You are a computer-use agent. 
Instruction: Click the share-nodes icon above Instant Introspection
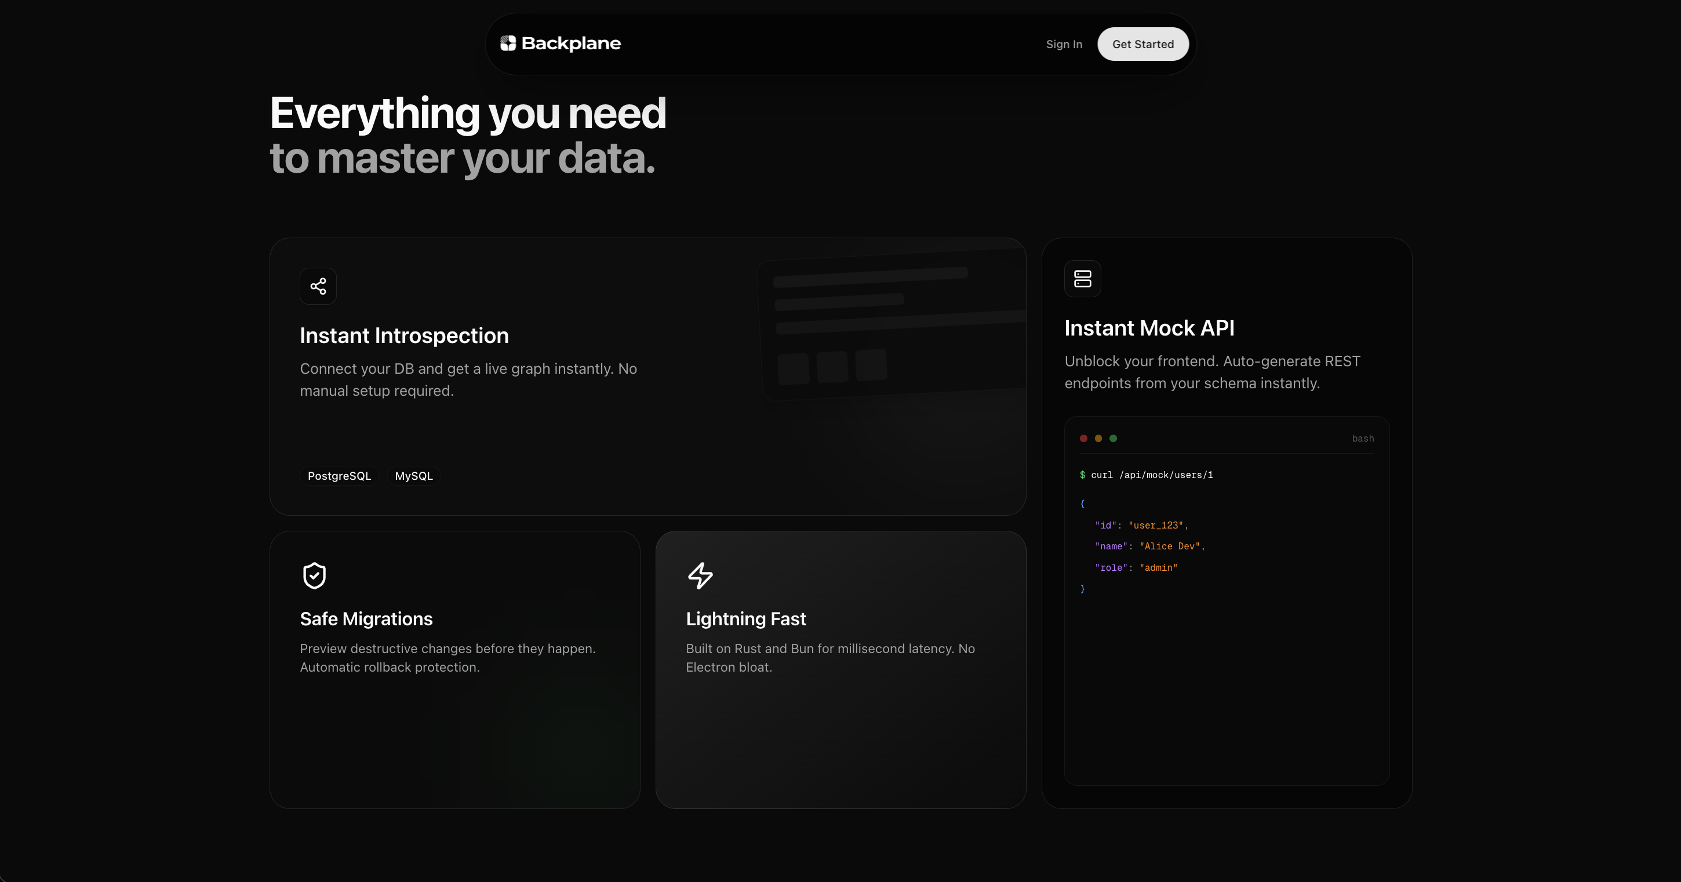point(318,286)
